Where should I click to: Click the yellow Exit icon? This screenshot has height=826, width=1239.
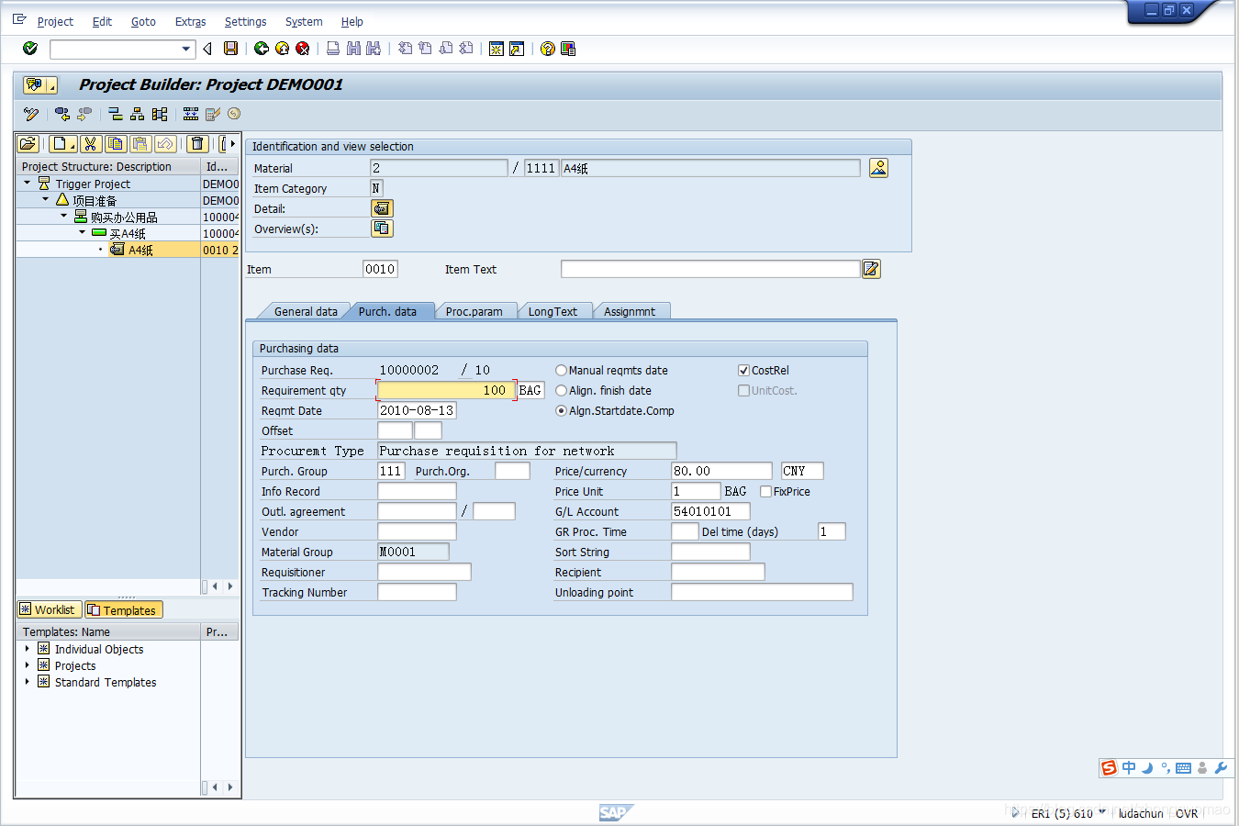(283, 49)
